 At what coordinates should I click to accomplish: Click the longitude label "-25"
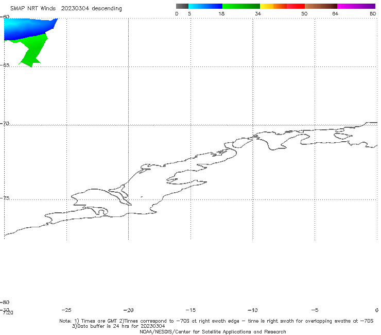(66, 310)
